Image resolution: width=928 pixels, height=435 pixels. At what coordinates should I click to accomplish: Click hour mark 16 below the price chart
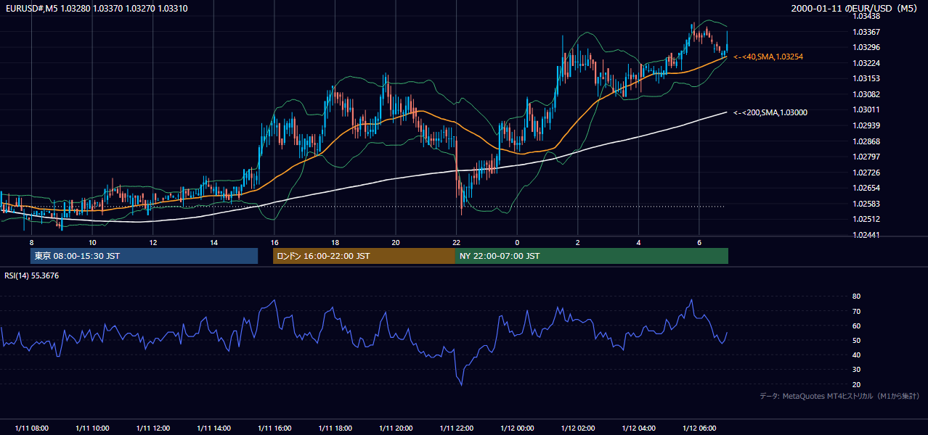(x=274, y=242)
